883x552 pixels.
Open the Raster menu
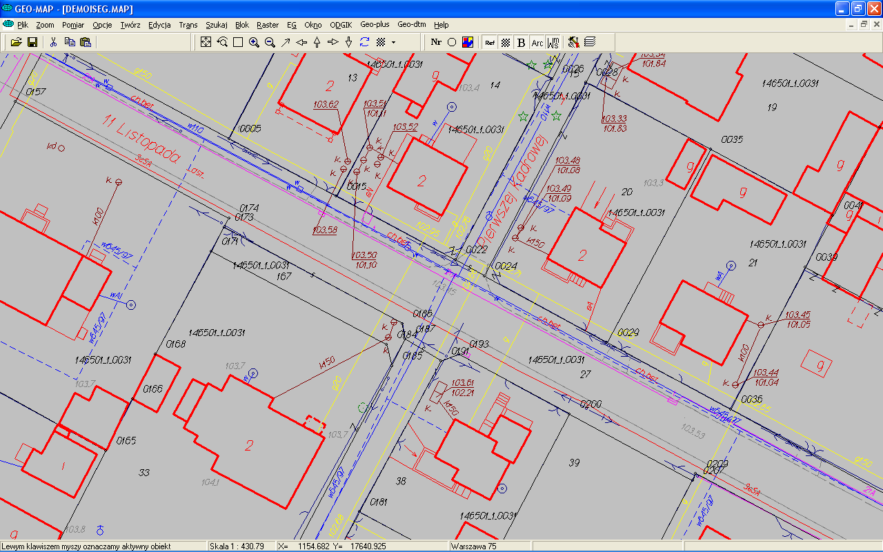(x=268, y=25)
